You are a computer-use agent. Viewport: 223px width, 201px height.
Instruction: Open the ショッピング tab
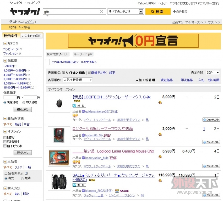[x=32, y=3]
